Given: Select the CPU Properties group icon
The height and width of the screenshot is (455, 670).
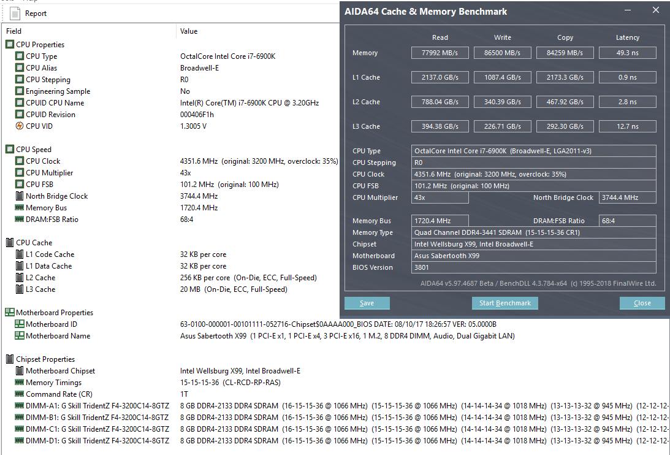Looking at the screenshot, I should (10, 45).
